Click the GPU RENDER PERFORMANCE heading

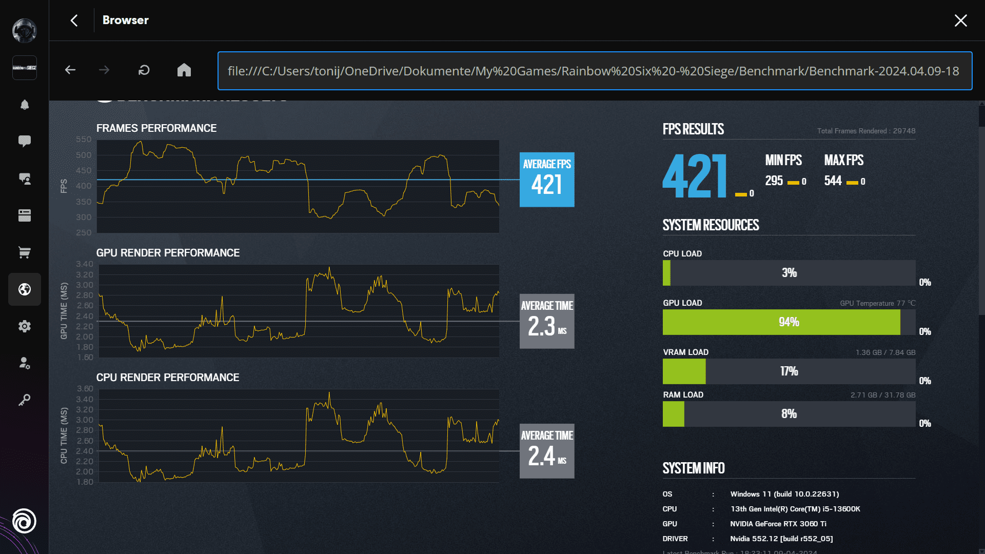pyautogui.click(x=168, y=253)
